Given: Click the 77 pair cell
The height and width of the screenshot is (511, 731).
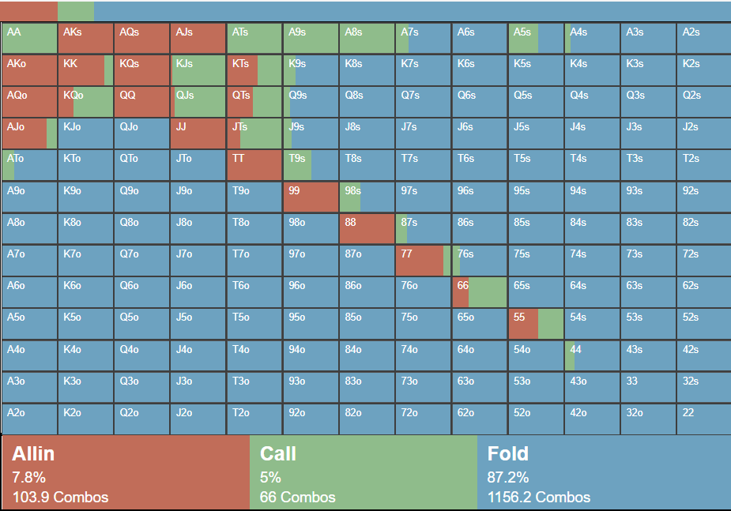Looking at the screenshot, I should click(x=423, y=261).
